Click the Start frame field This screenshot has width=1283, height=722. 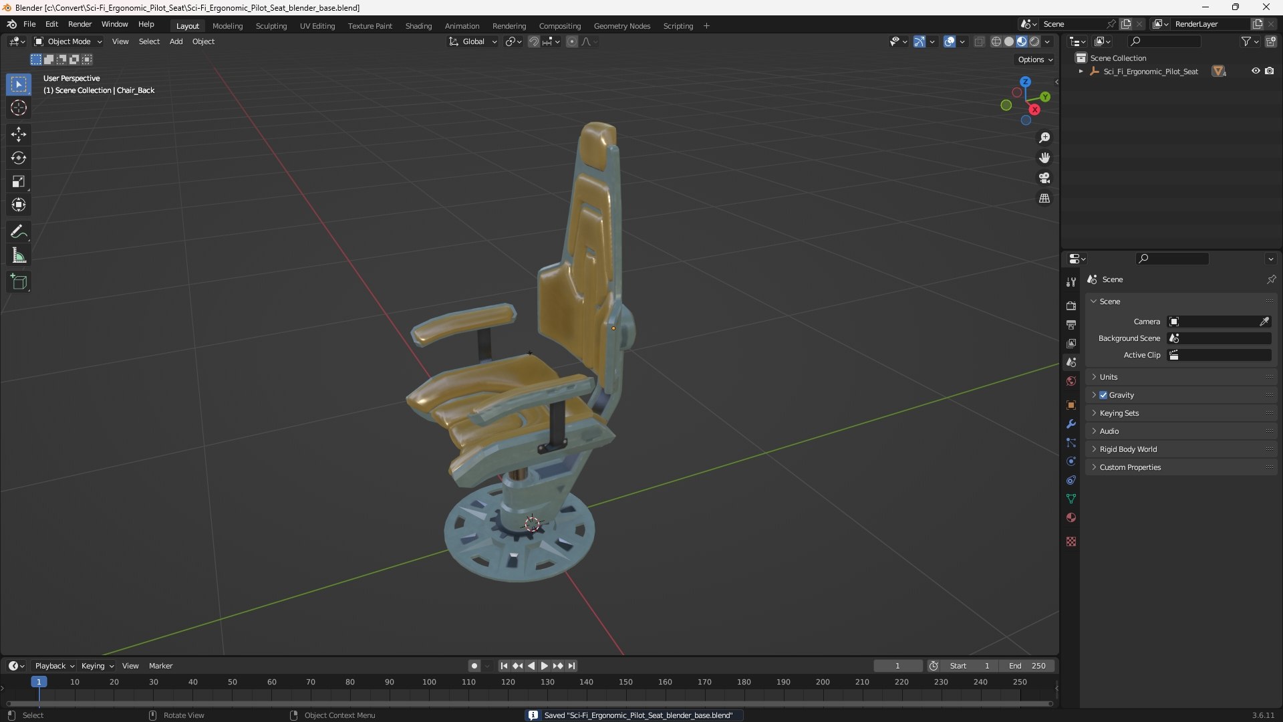(x=970, y=666)
